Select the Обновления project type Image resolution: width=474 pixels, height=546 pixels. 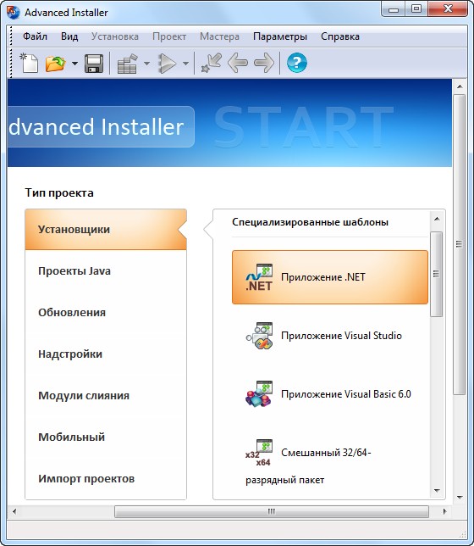pyautogui.click(x=106, y=312)
